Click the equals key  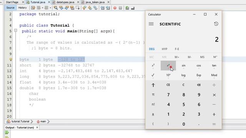pos(214,124)
